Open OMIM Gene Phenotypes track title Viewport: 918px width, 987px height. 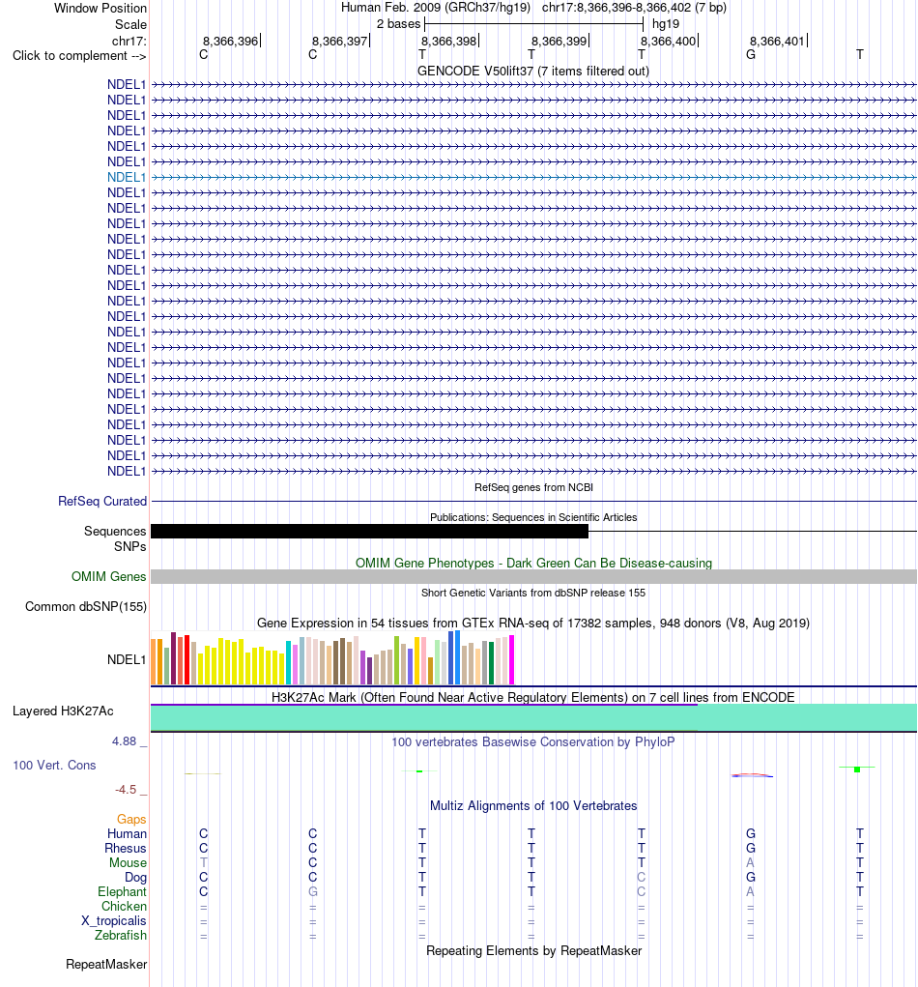point(533,563)
